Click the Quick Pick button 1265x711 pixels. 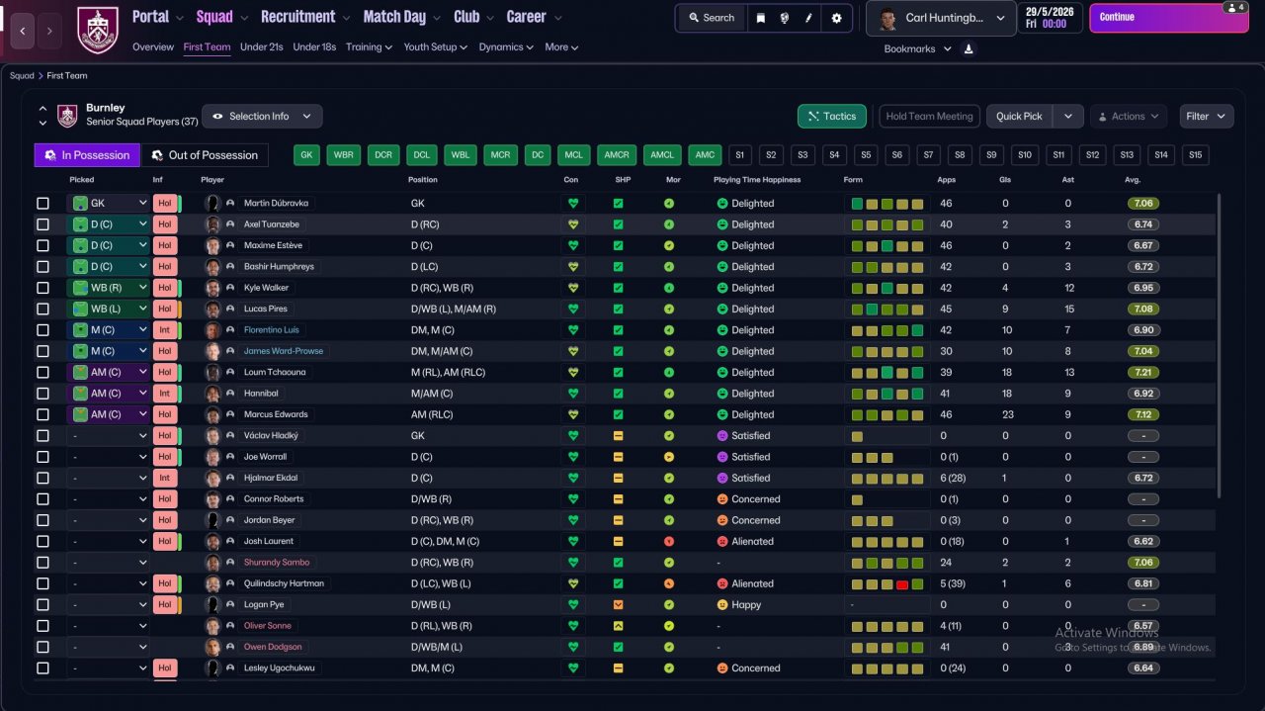click(1019, 117)
